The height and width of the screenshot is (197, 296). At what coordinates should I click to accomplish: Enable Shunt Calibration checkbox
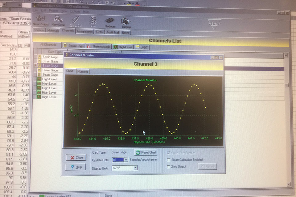(168, 160)
